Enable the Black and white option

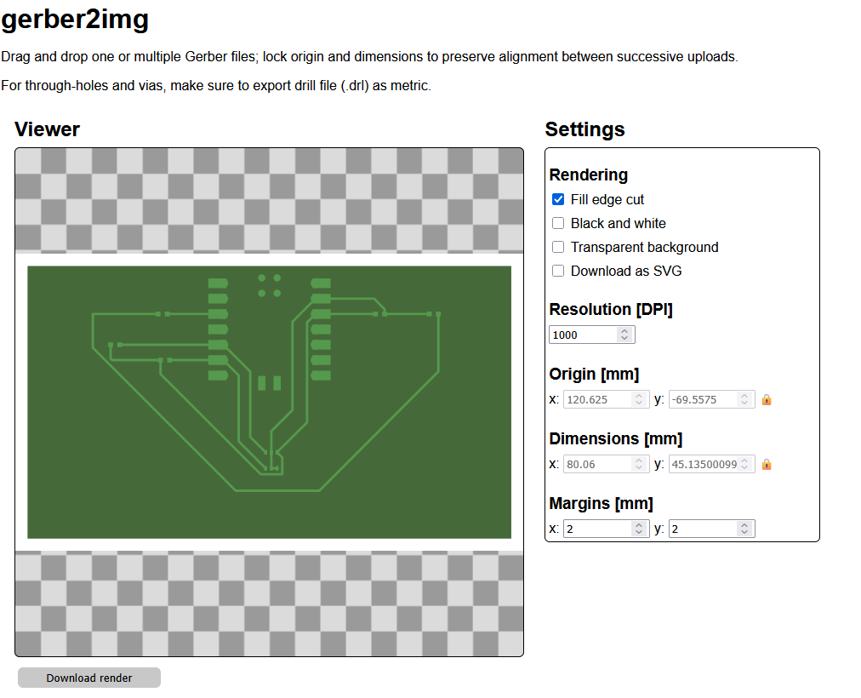coord(558,223)
